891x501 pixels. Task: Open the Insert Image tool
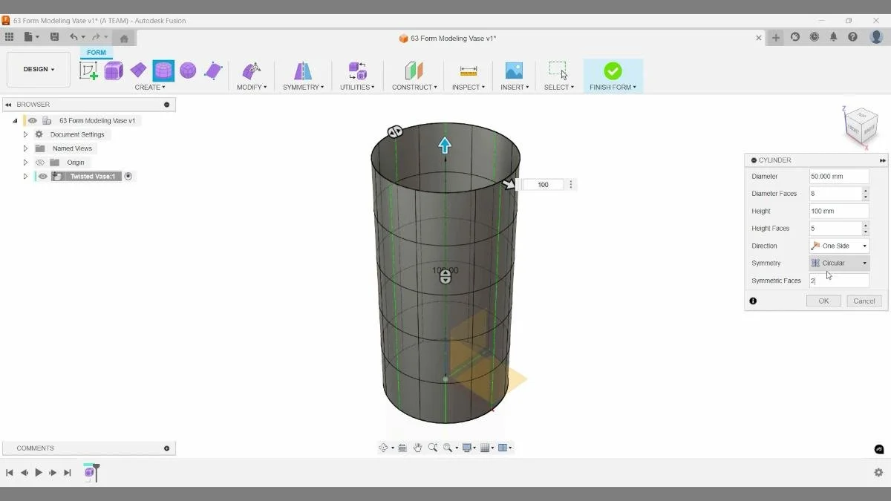tap(514, 71)
